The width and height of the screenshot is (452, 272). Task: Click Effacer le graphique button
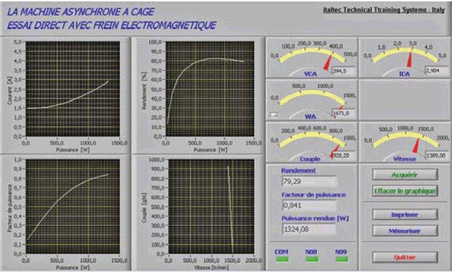(x=405, y=191)
